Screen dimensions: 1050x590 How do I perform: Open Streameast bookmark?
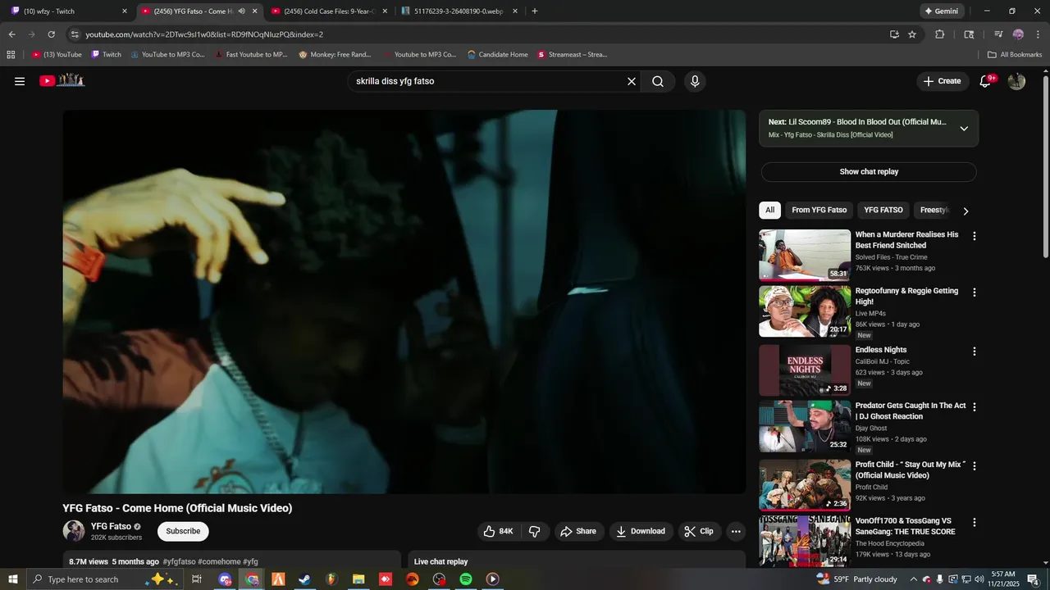[573, 55]
